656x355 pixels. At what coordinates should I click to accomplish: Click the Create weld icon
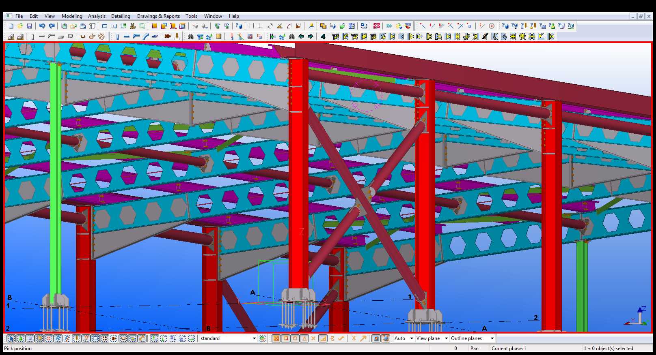click(177, 36)
